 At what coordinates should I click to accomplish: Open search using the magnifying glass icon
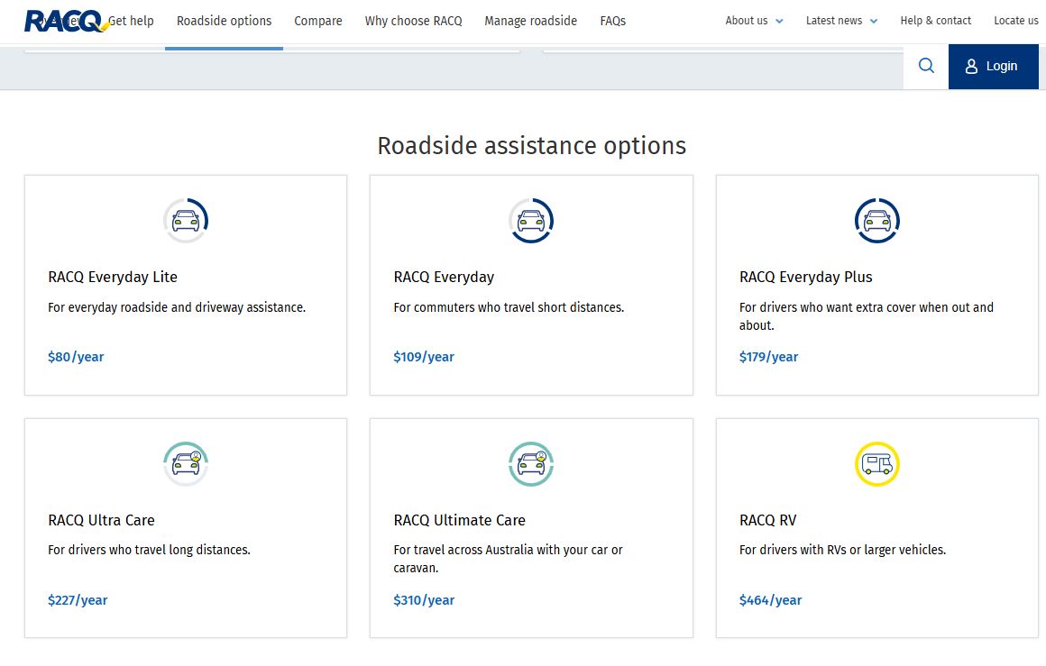[x=925, y=66]
